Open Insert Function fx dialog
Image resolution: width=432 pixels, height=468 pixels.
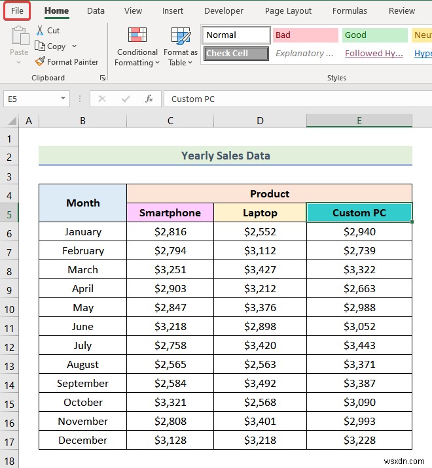(149, 99)
